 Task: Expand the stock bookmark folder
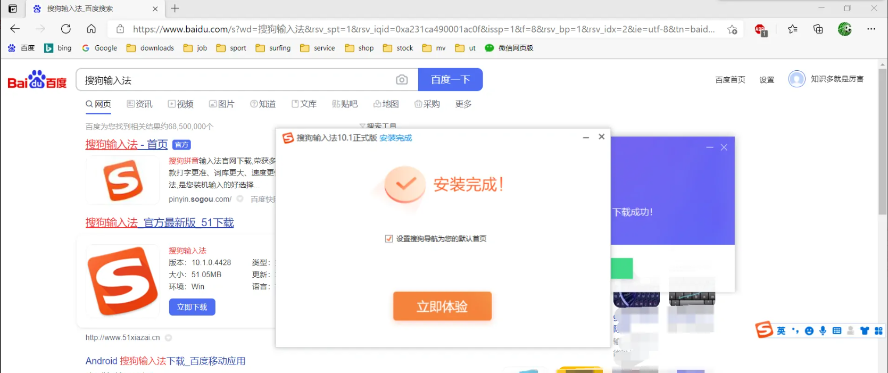click(398, 48)
